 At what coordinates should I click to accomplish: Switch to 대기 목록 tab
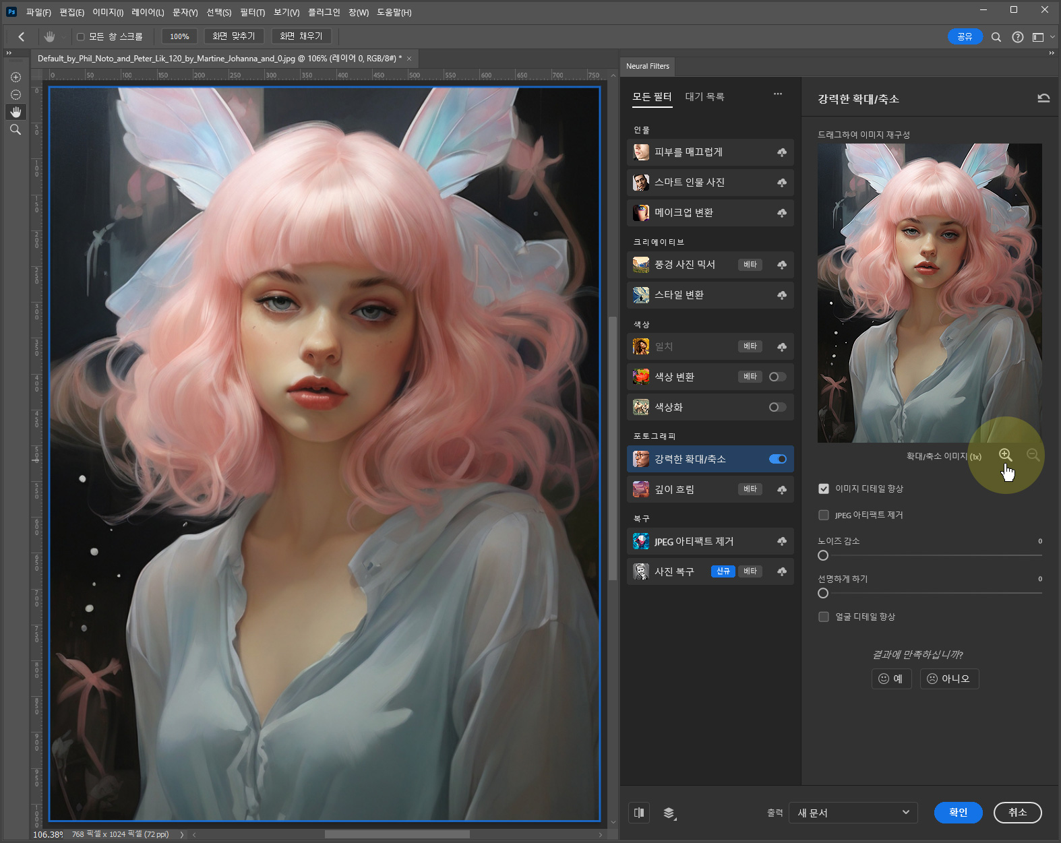click(x=704, y=97)
